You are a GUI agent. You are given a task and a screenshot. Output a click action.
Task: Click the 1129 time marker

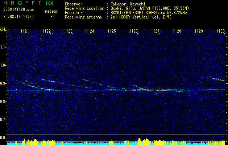click(x=199, y=31)
